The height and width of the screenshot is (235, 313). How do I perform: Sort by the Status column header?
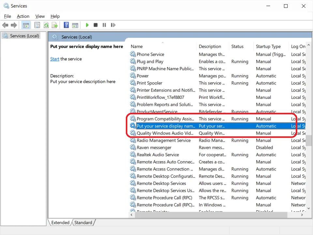(x=241, y=47)
